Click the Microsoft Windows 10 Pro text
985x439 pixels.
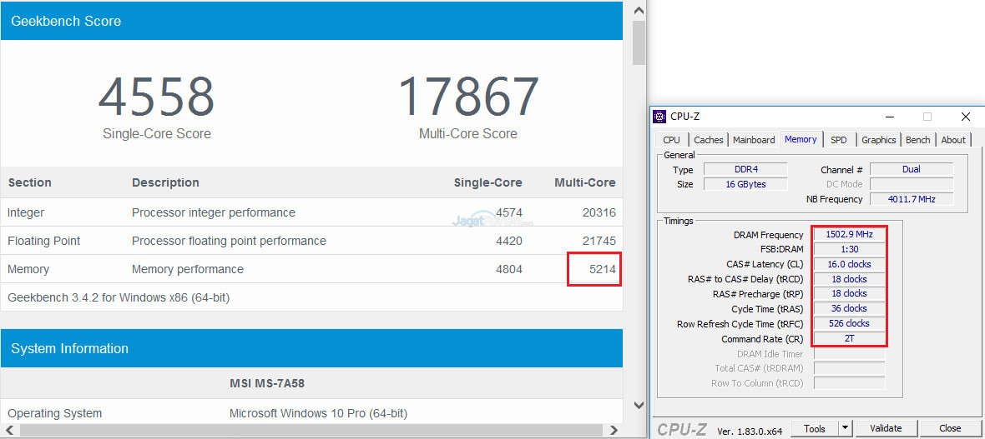[x=319, y=413]
